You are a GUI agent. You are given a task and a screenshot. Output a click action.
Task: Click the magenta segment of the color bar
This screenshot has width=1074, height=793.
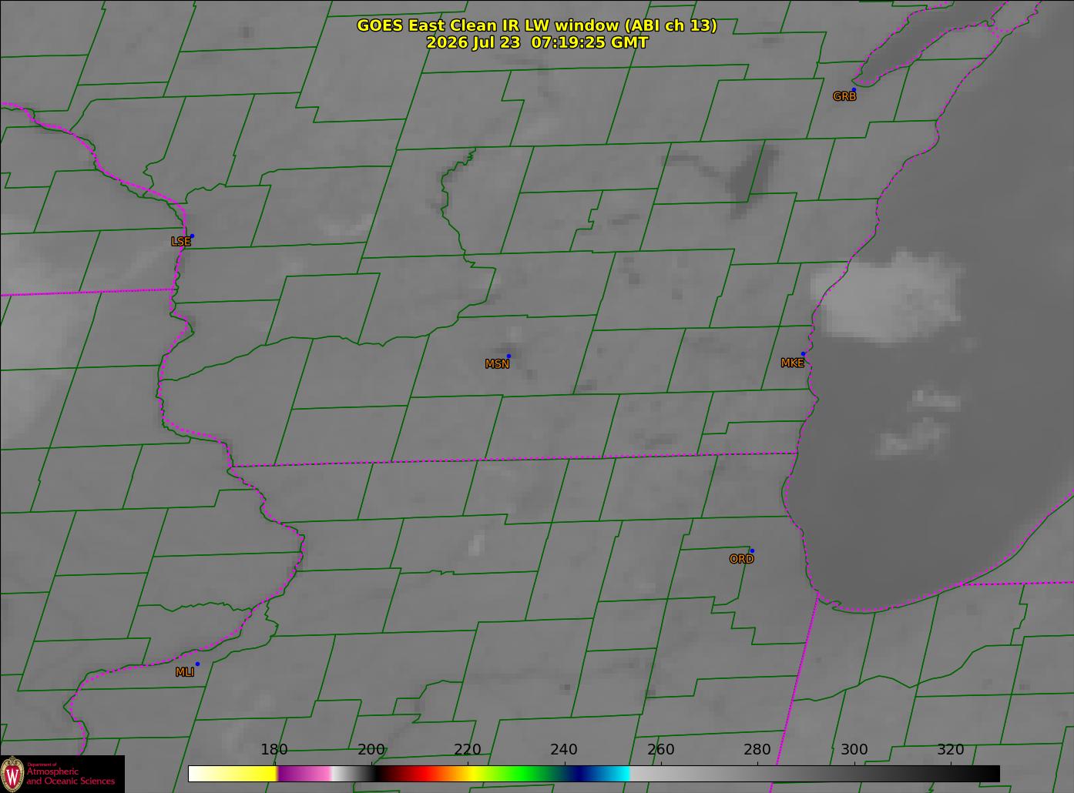[303, 774]
